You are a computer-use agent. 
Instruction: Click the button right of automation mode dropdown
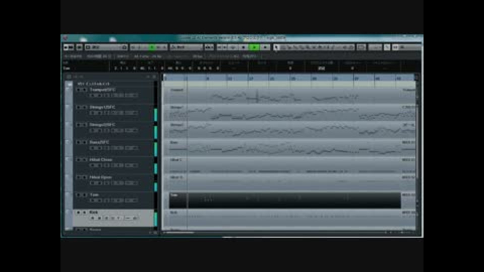click(x=209, y=47)
